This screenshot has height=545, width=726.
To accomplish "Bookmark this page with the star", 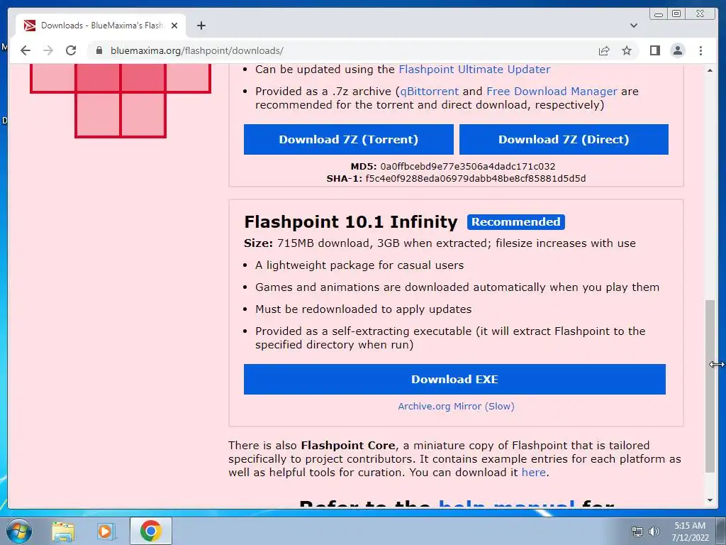I will click(x=627, y=50).
